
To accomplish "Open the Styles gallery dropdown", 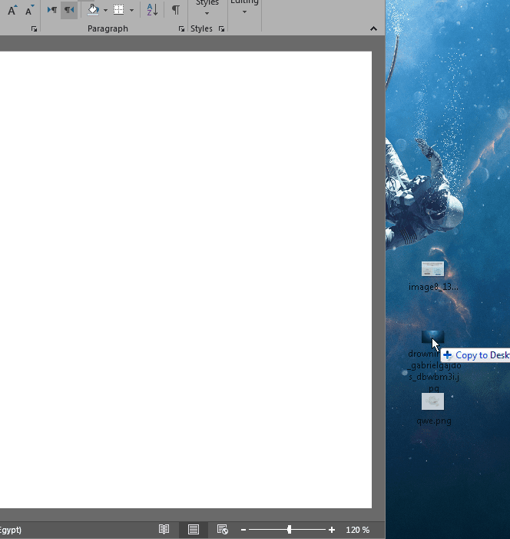I will tap(207, 9).
